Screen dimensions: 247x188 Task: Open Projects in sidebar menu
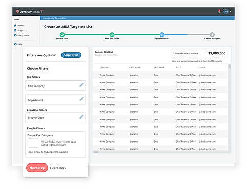pyautogui.click(x=22, y=30)
